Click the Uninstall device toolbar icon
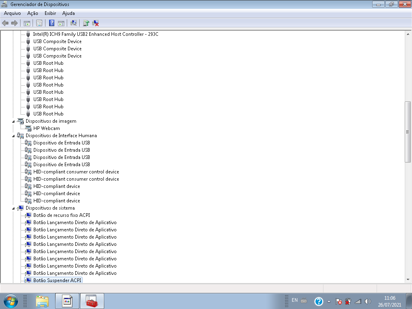This screenshot has height=309, width=412. 95,23
